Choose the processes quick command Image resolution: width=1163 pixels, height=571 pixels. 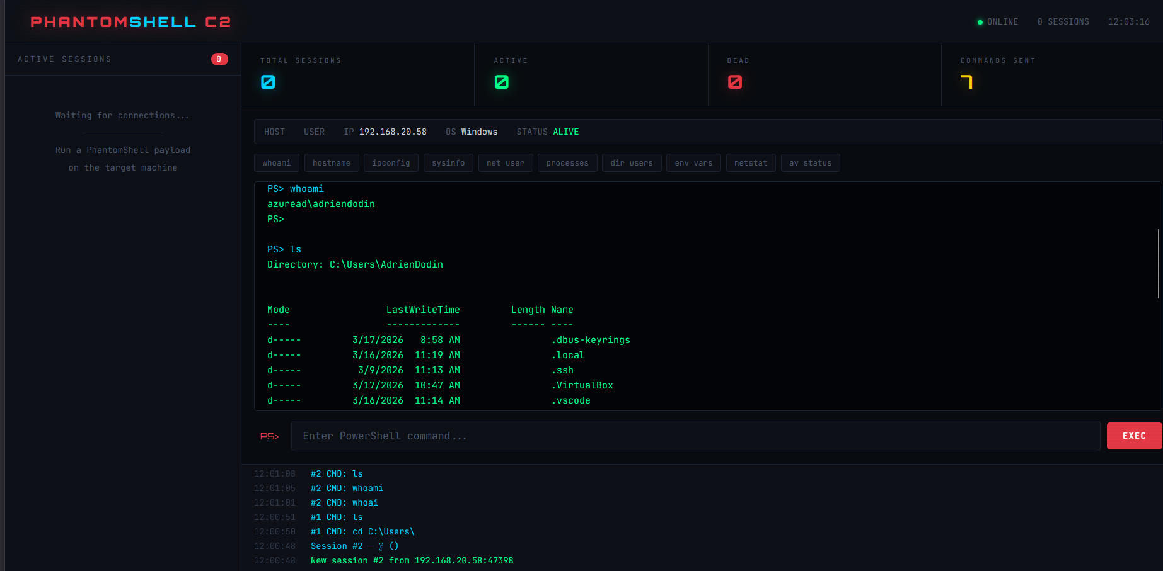point(567,163)
